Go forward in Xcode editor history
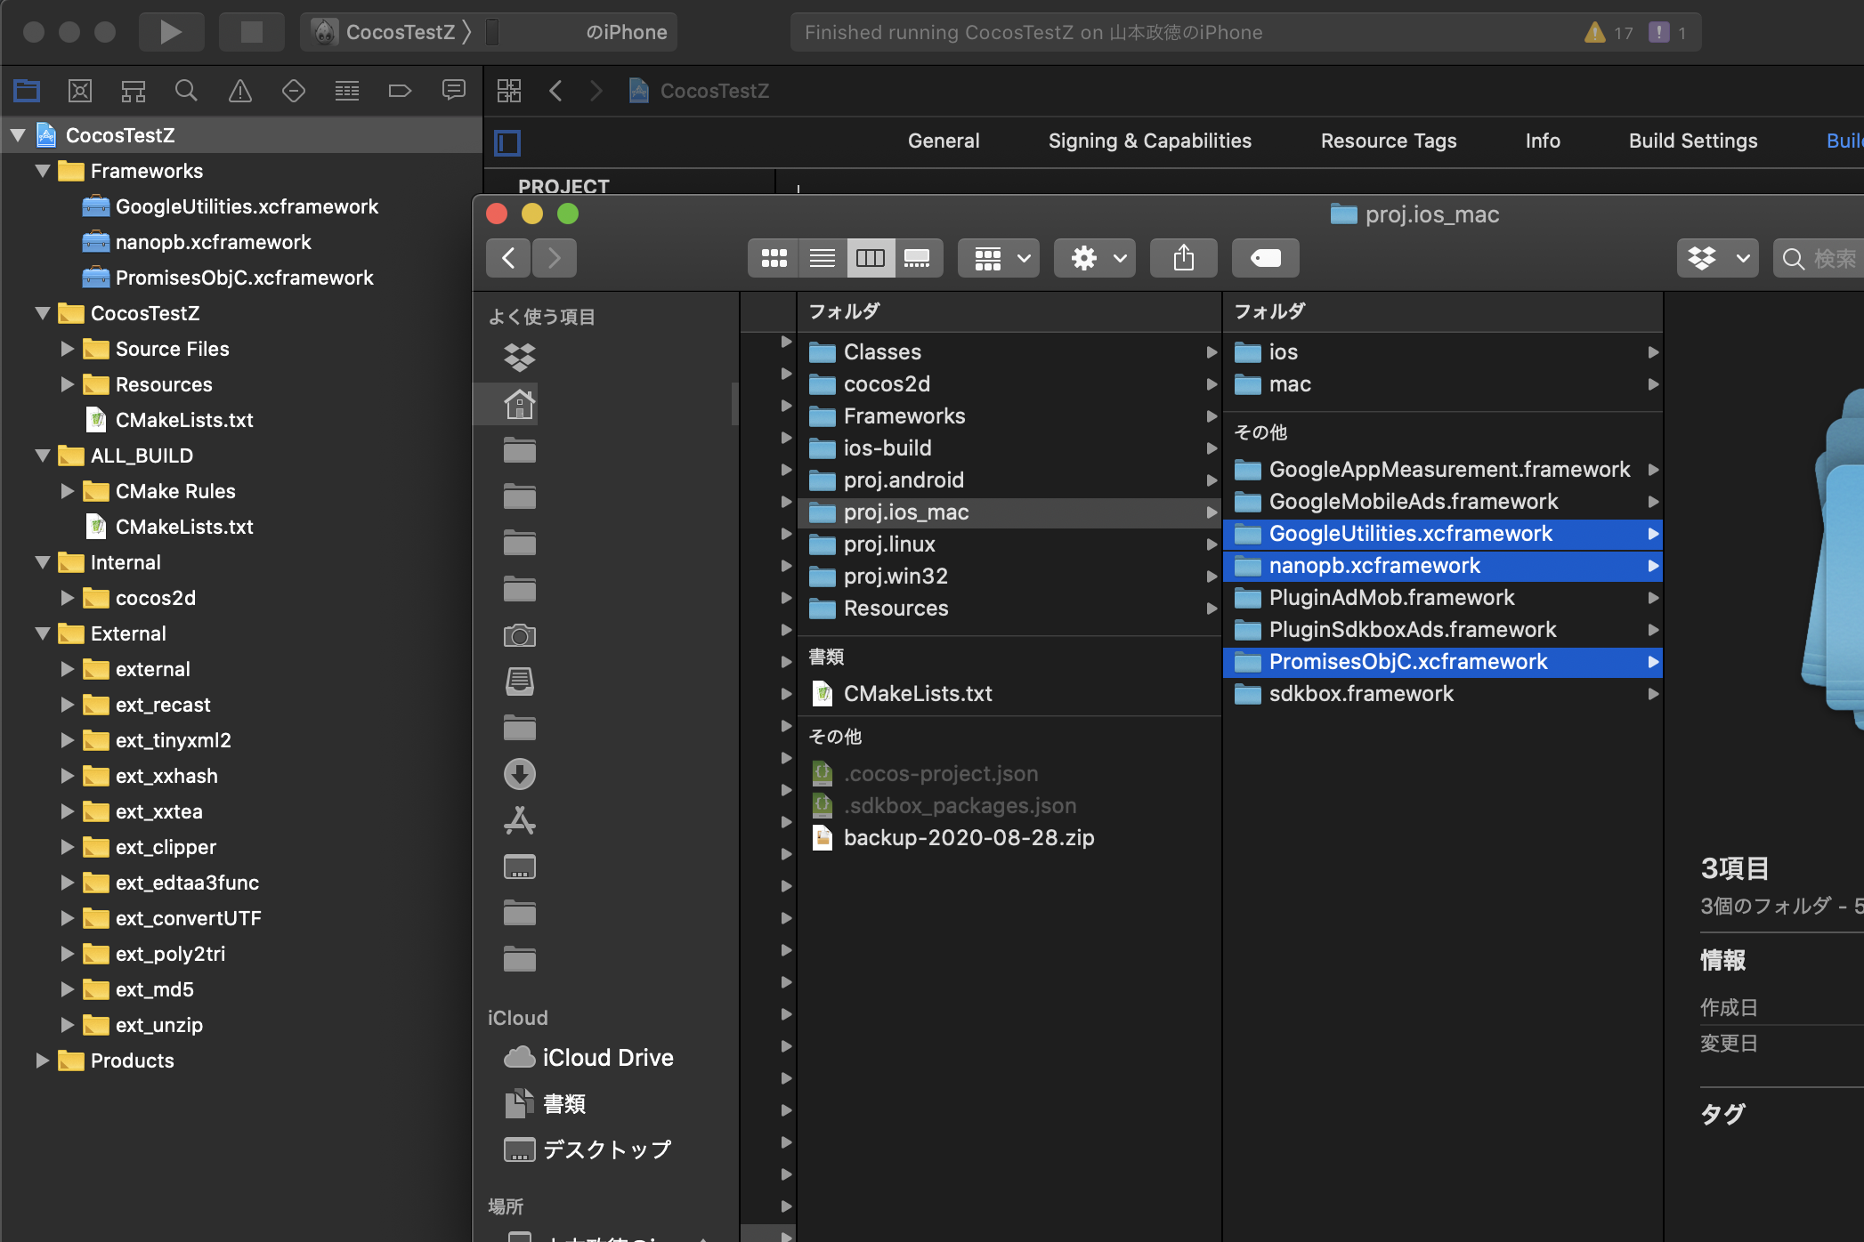This screenshot has width=1864, height=1242. click(x=596, y=91)
